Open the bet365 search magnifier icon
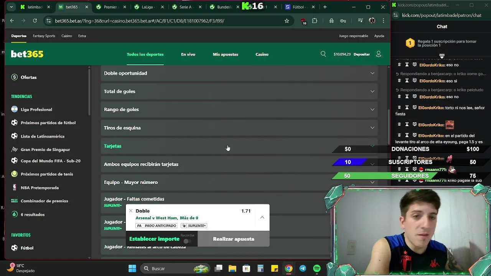 click(x=323, y=54)
